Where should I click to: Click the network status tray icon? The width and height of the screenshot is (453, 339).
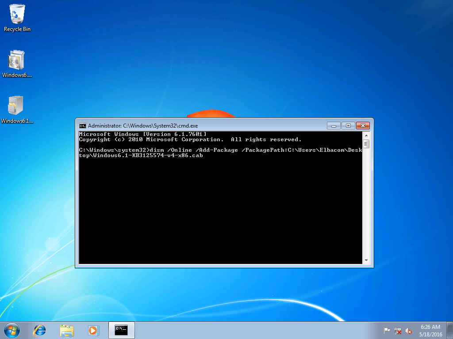[x=398, y=331]
